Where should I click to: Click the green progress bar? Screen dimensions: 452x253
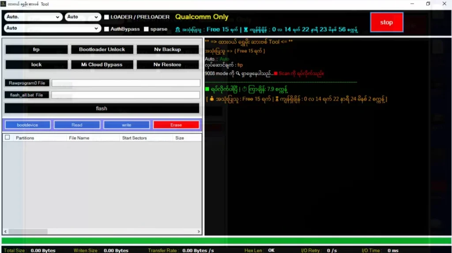point(226,241)
